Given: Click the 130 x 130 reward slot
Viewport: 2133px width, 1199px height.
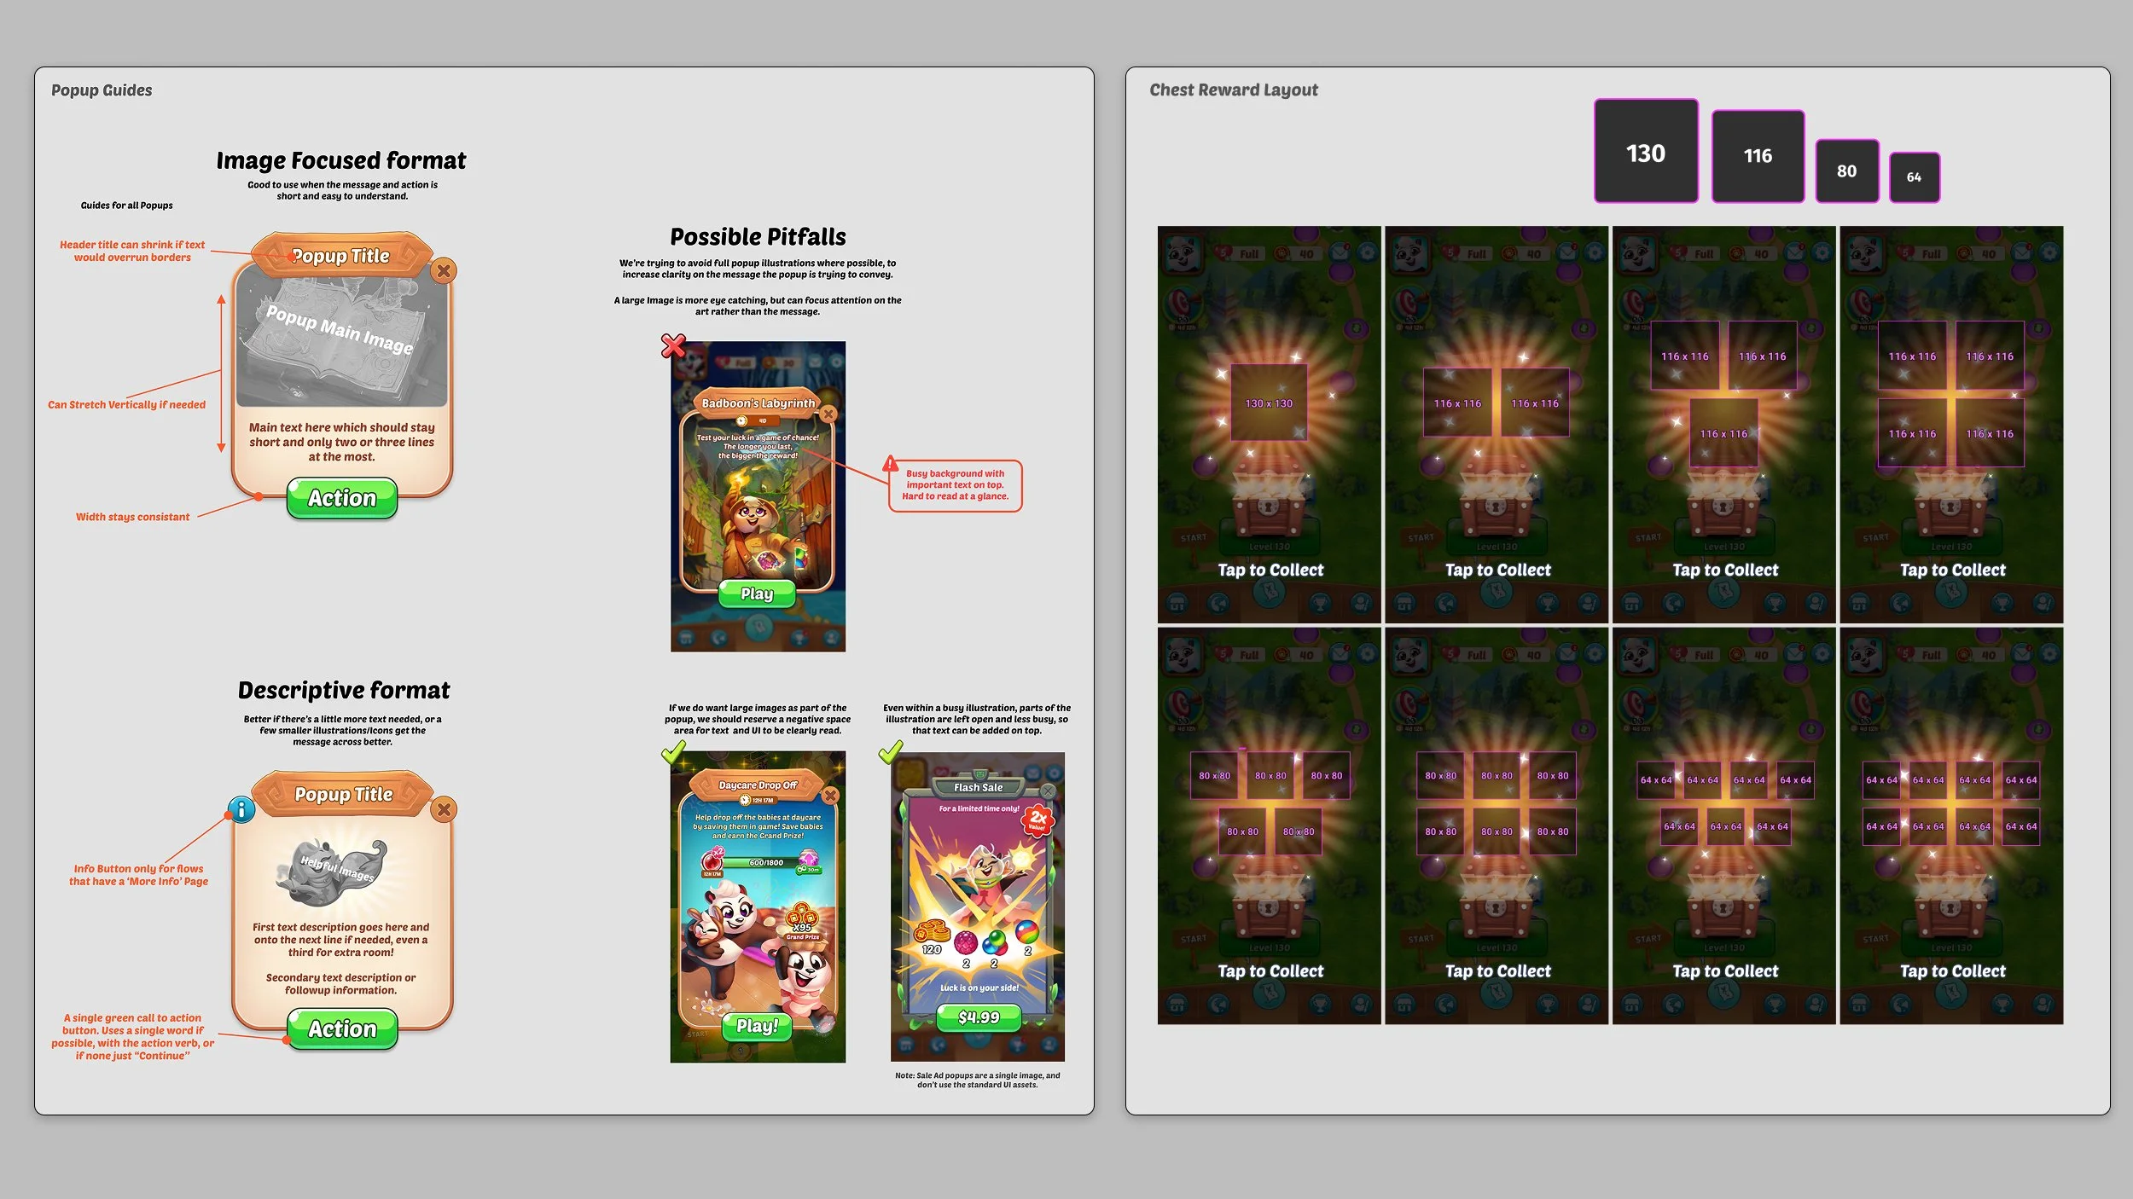Looking at the screenshot, I should (x=1269, y=403).
